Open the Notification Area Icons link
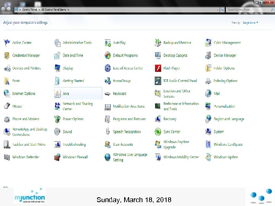 [x=129, y=106]
